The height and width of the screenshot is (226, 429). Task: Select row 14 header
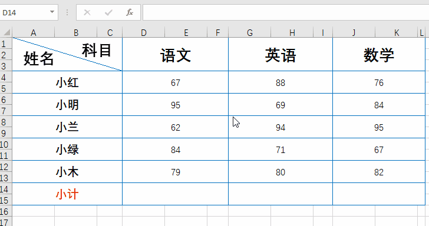coord(6,189)
